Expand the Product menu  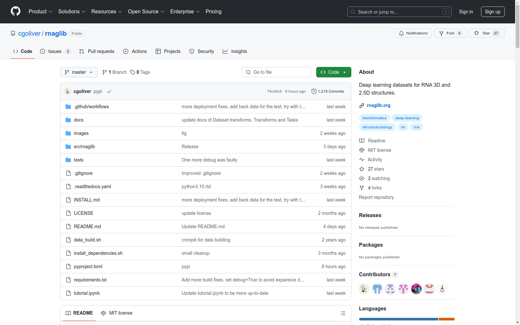[x=40, y=12]
